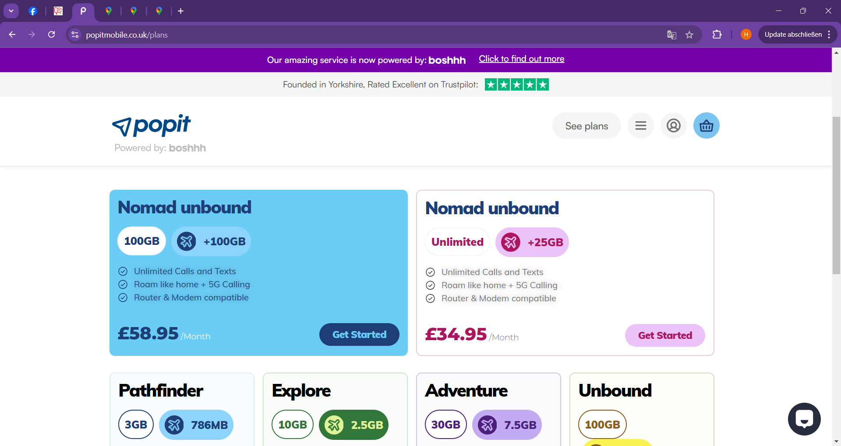Select the active popit tab
The width and height of the screenshot is (841, 446).
pos(83,11)
